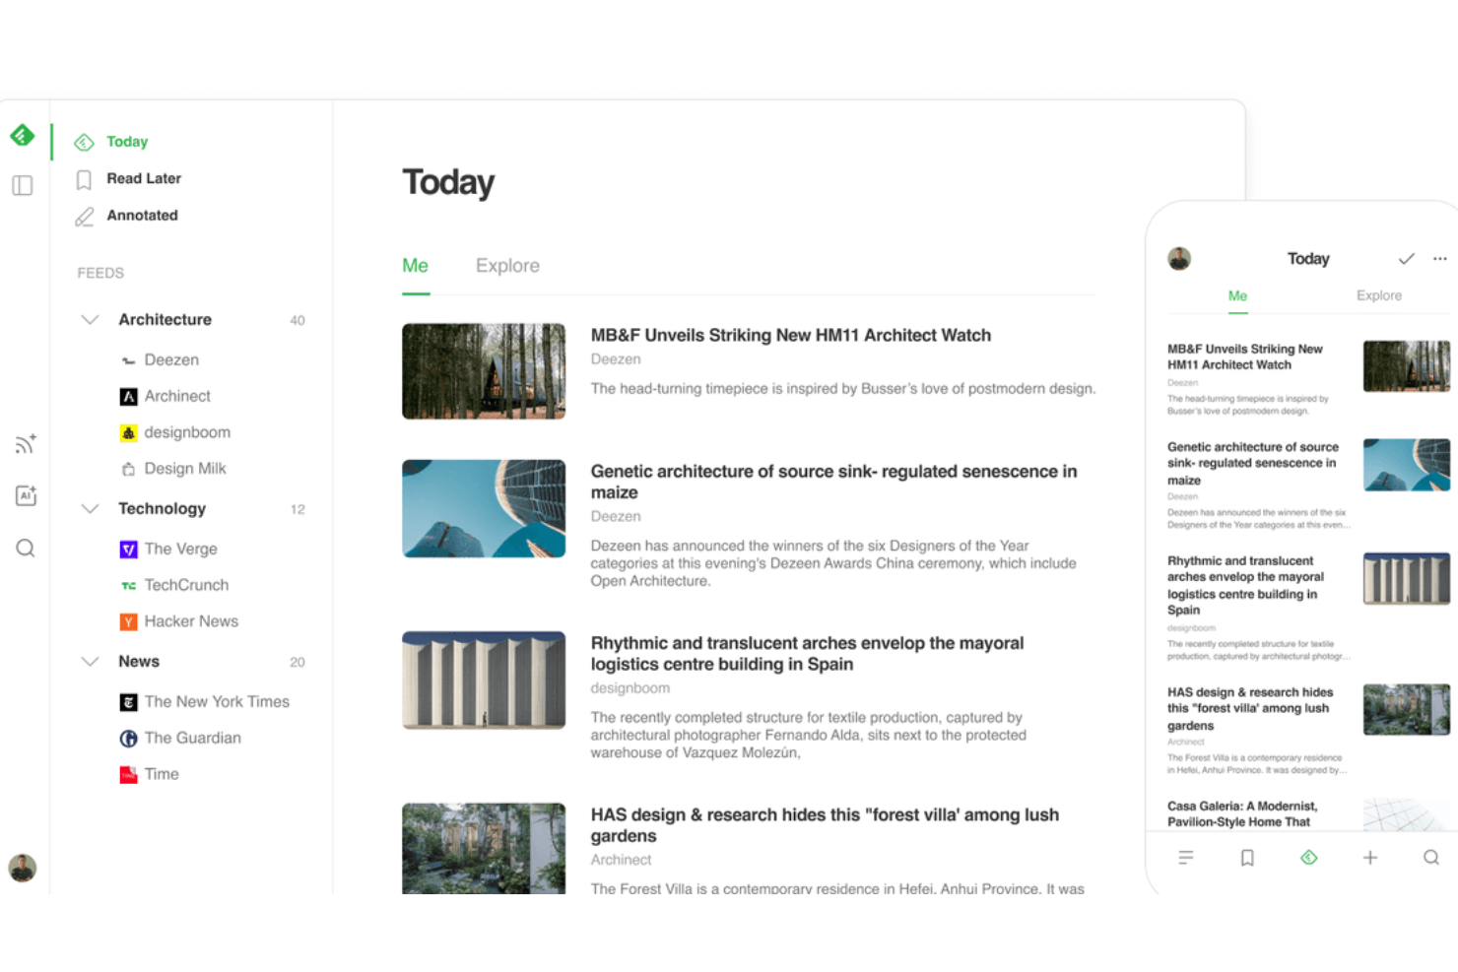Open MB&F Unveils HM11 Architect Watch article
The width and height of the screenshot is (1458, 972).
tap(791, 336)
